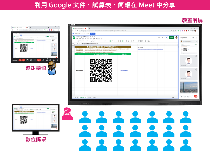Open Meet side panel pop-out icon
The image size is (210, 158).
click(x=197, y=38)
